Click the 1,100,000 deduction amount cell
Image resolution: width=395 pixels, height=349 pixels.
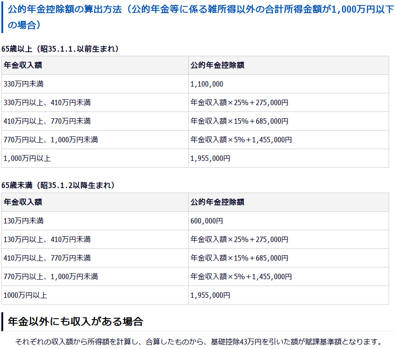point(207,84)
